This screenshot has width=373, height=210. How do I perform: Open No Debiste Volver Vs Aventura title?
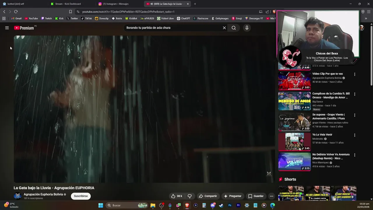tap(331, 156)
